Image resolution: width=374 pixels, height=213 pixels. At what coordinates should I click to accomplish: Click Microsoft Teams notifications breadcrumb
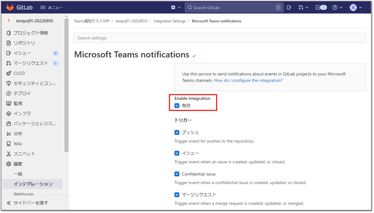pos(217,21)
